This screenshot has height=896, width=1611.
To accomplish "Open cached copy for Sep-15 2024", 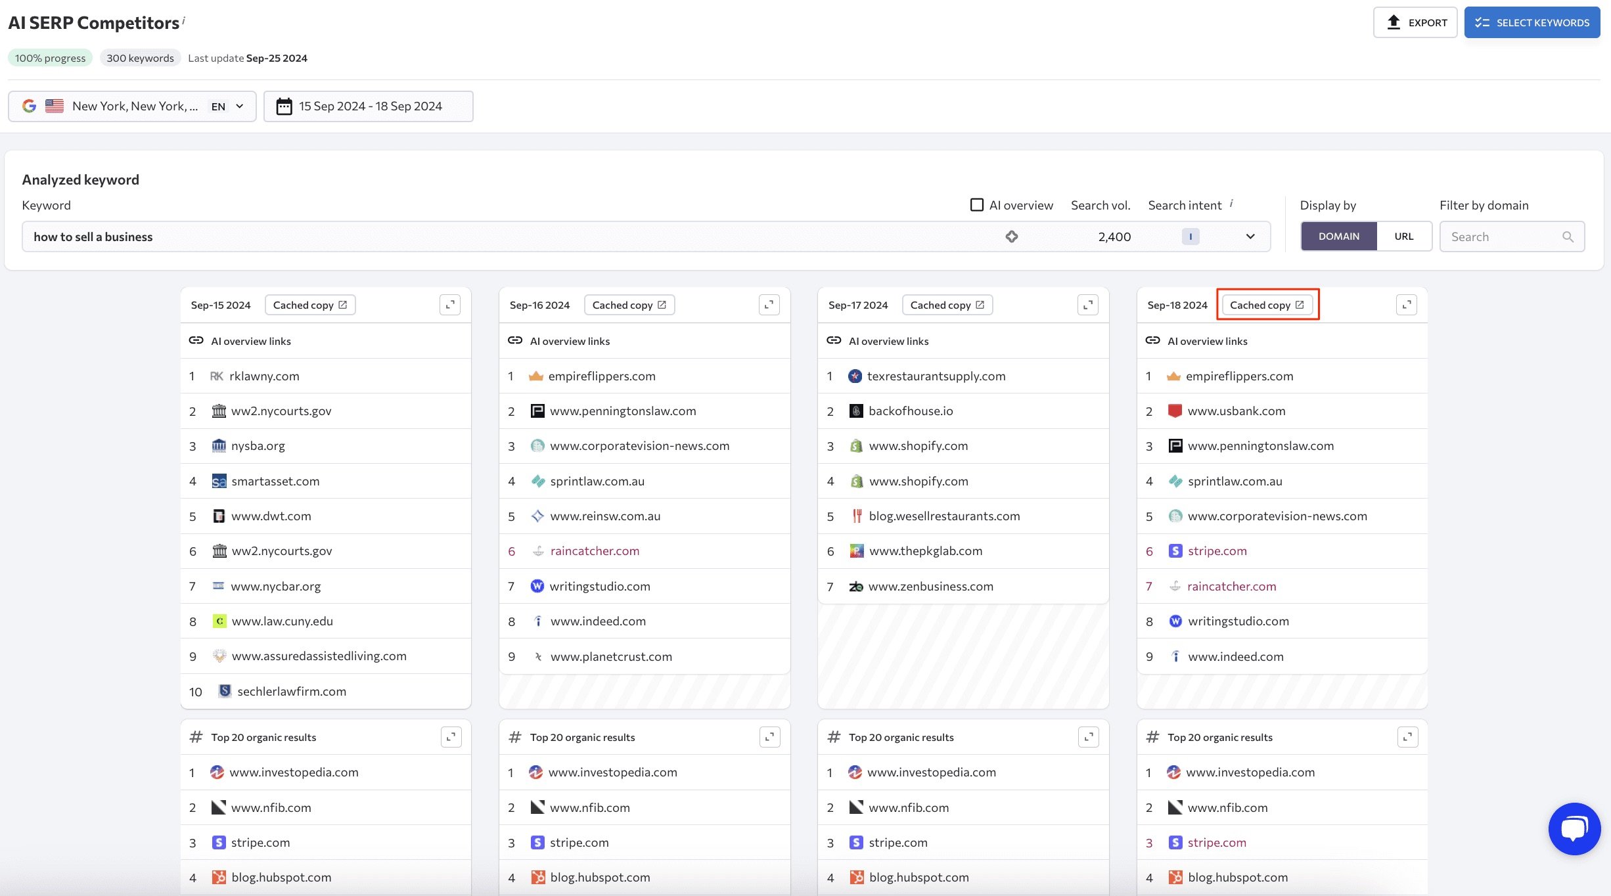I will pyautogui.click(x=309, y=303).
